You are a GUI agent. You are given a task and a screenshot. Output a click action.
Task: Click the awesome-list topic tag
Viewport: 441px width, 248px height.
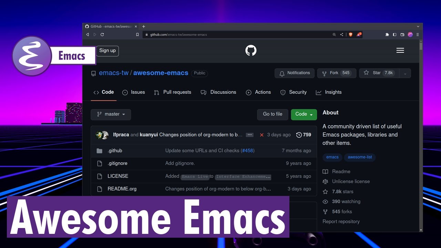click(x=360, y=157)
